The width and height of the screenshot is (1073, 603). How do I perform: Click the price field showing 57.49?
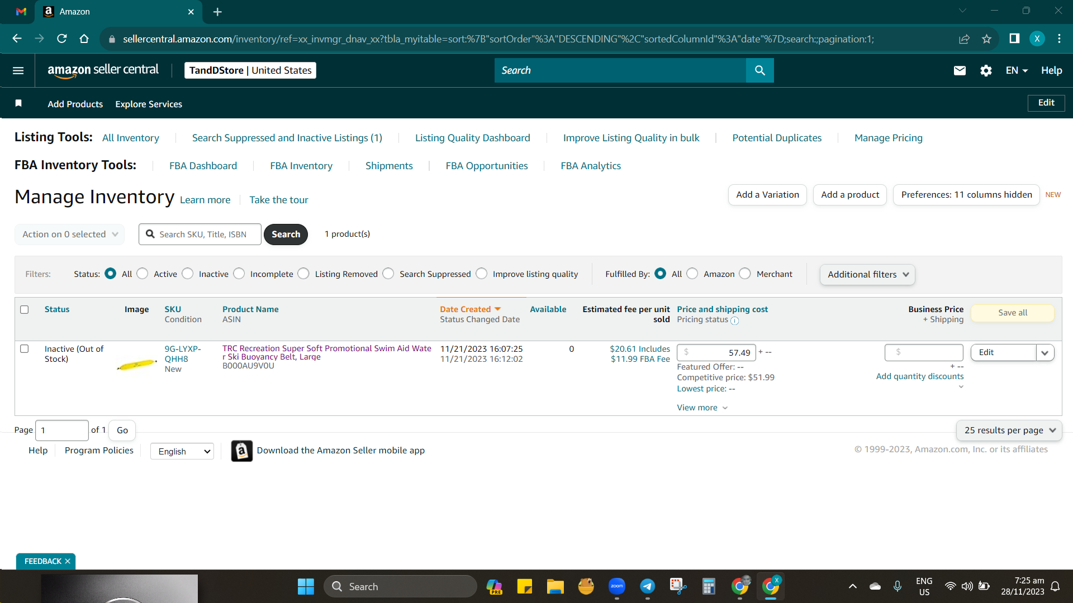pyautogui.click(x=716, y=352)
